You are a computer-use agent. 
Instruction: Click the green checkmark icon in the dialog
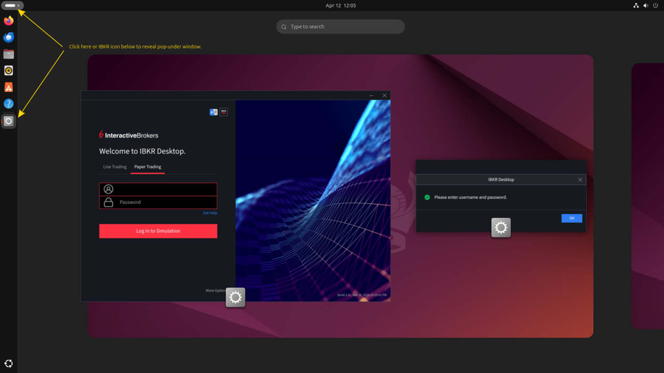(427, 197)
